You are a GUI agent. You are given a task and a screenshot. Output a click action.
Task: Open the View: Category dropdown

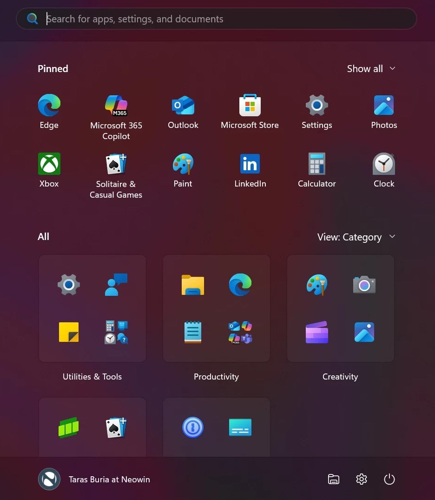(356, 237)
